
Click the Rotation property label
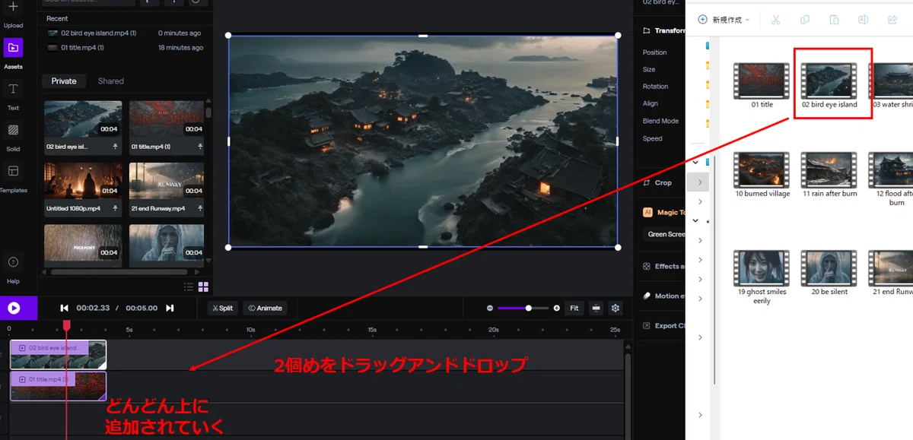pos(655,87)
